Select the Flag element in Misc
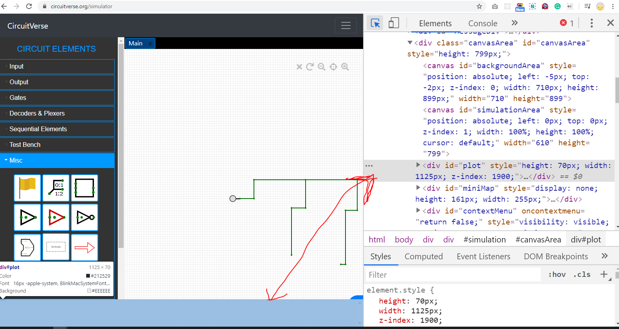The height and width of the screenshot is (329, 619). pyautogui.click(x=27, y=188)
